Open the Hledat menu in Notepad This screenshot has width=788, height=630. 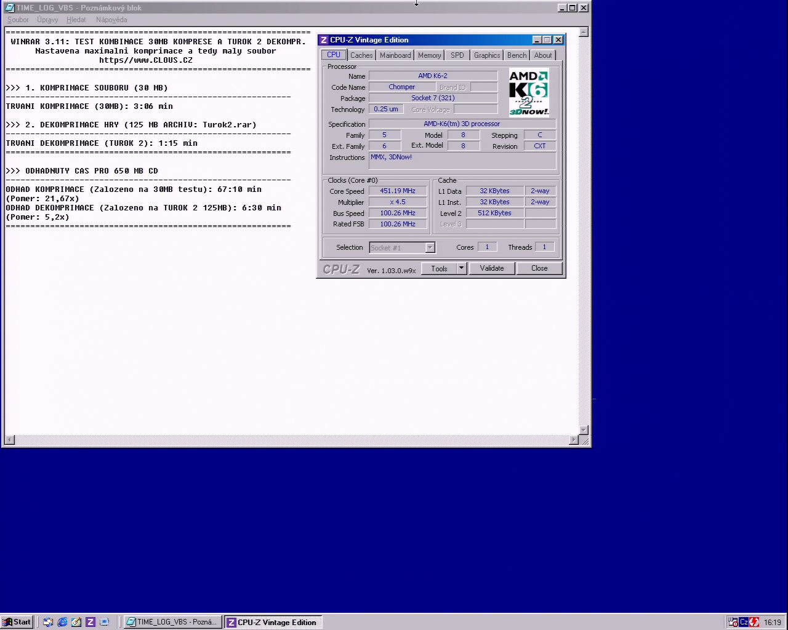(76, 20)
